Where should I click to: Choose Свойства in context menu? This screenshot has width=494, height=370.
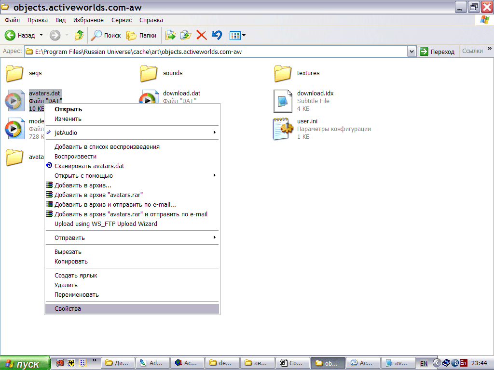click(x=132, y=309)
